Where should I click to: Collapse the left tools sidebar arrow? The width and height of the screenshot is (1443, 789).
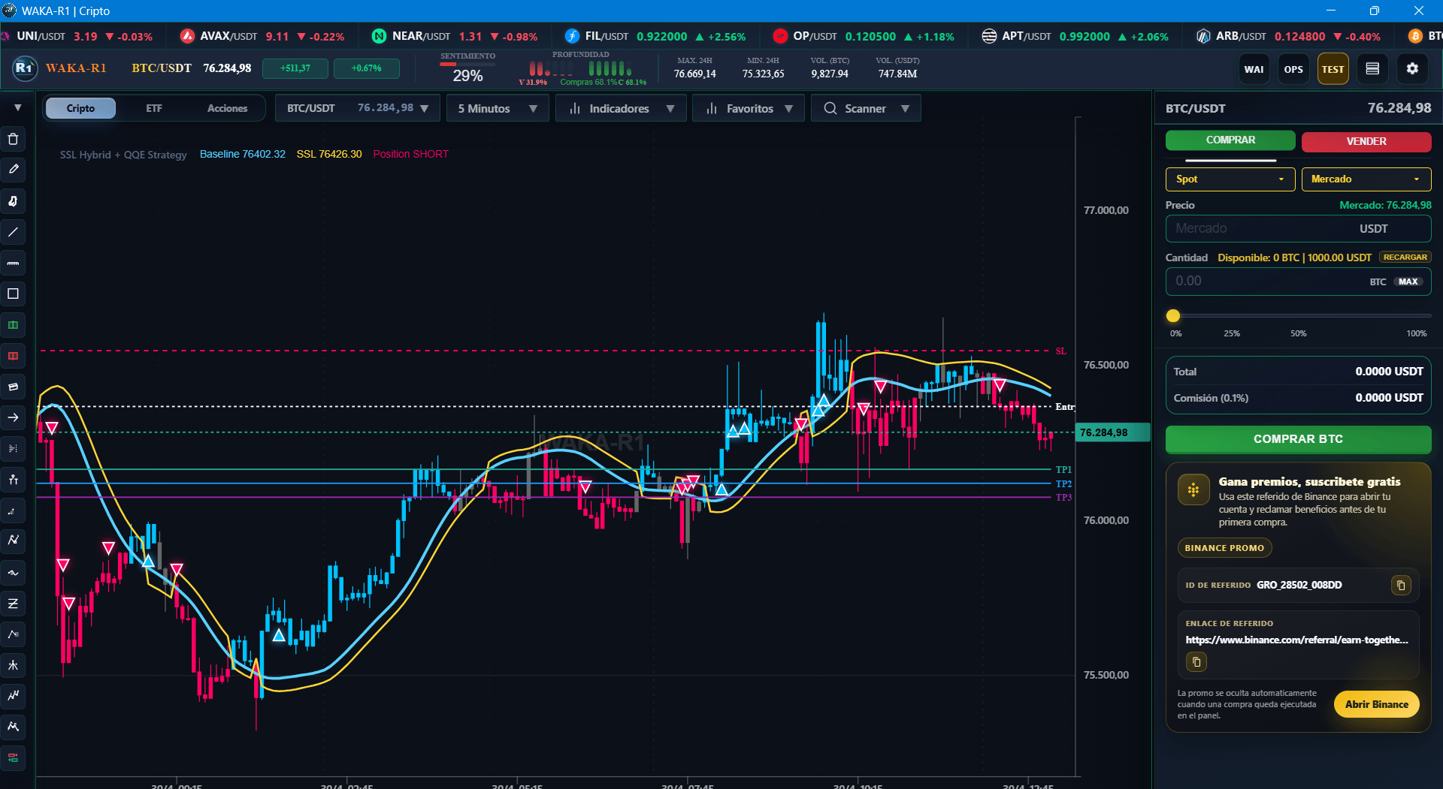click(x=17, y=108)
